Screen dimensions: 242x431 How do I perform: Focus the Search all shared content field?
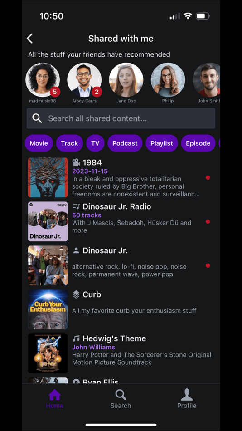coord(121,118)
